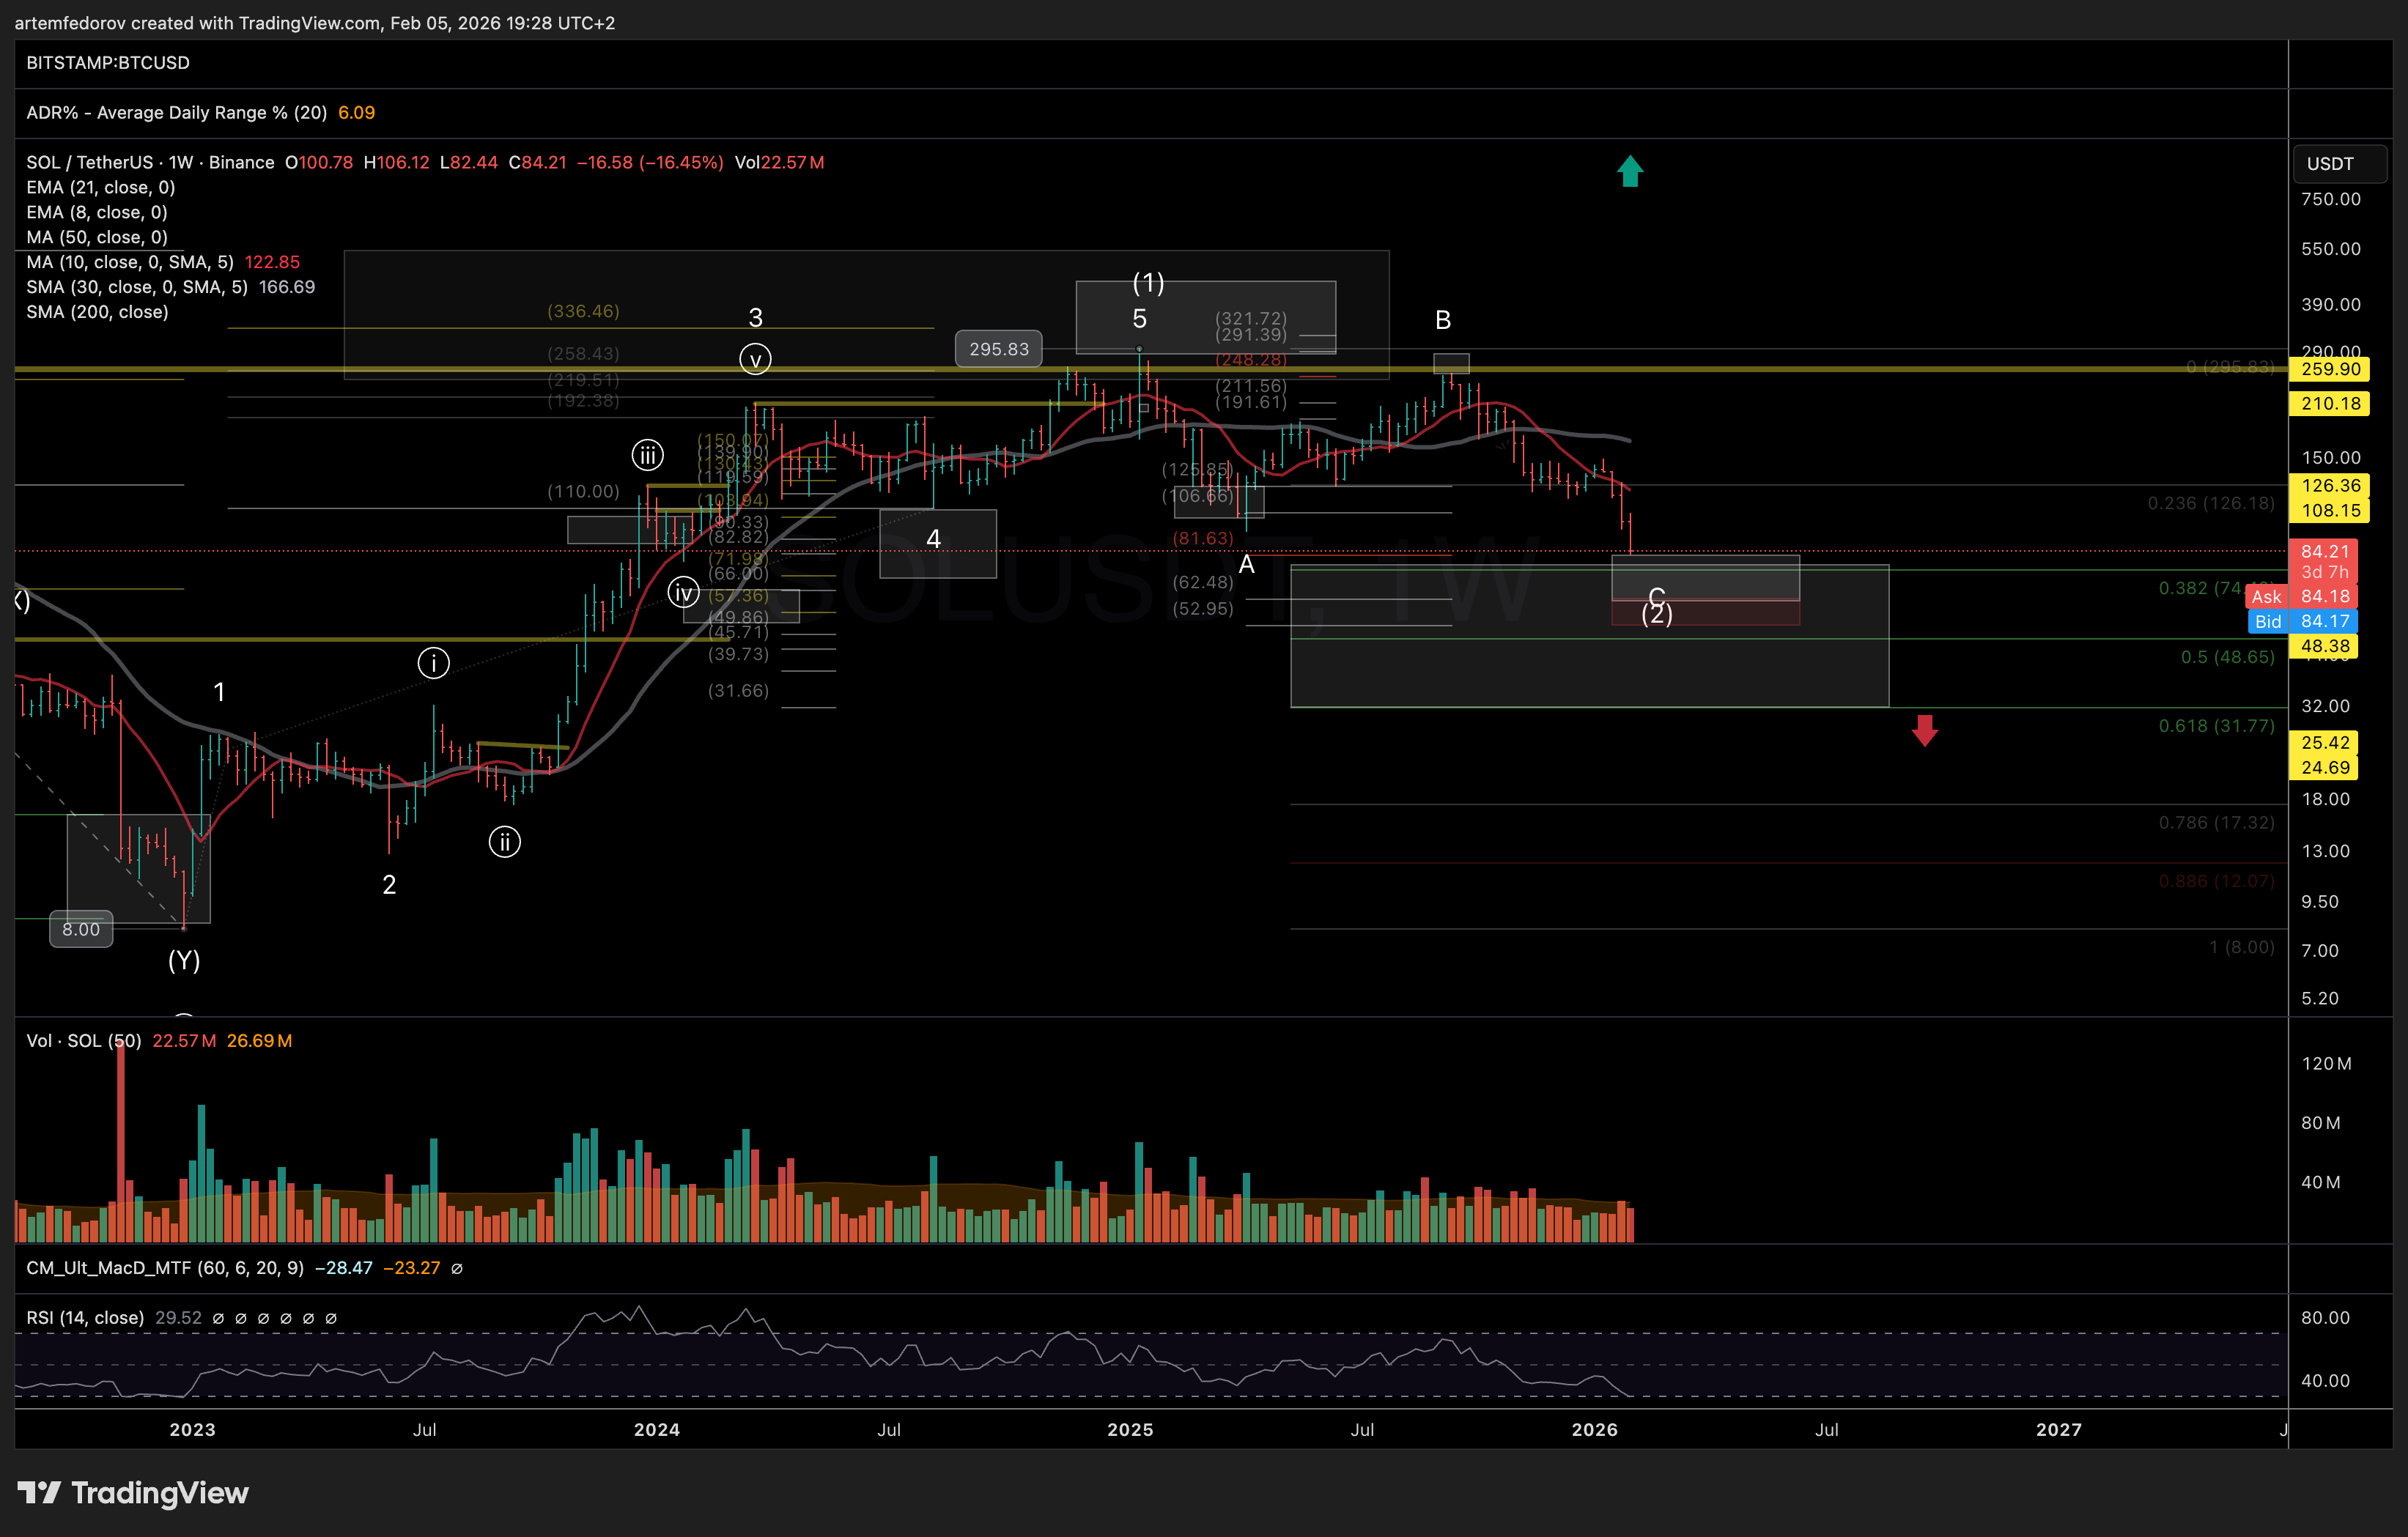Select the MA (10, close, 0, SMA, 5) legend
2408x1537 pixels.
[x=130, y=262]
